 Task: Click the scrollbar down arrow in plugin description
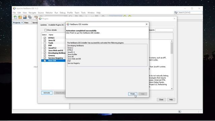point(172,89)
